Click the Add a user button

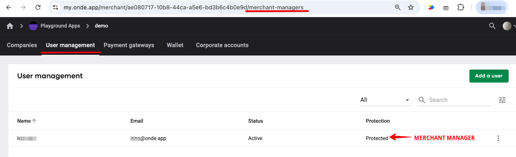pyautogui.click(x=489, y=76)
